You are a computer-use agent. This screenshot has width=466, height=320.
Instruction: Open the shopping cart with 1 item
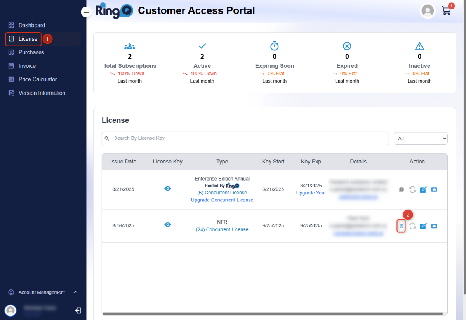[x=446, y=11]
